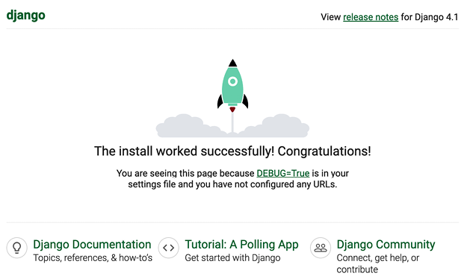Viewport: 467px width, 279px height.
Task: Click 'for Django 4.1' text
Action: coord(430,17)
